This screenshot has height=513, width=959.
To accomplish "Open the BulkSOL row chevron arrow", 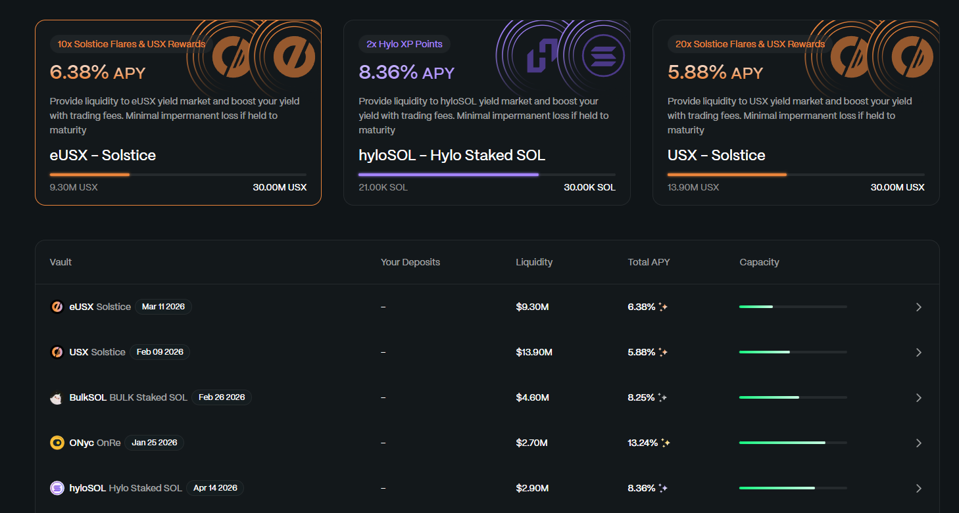I will coord(919,397).
